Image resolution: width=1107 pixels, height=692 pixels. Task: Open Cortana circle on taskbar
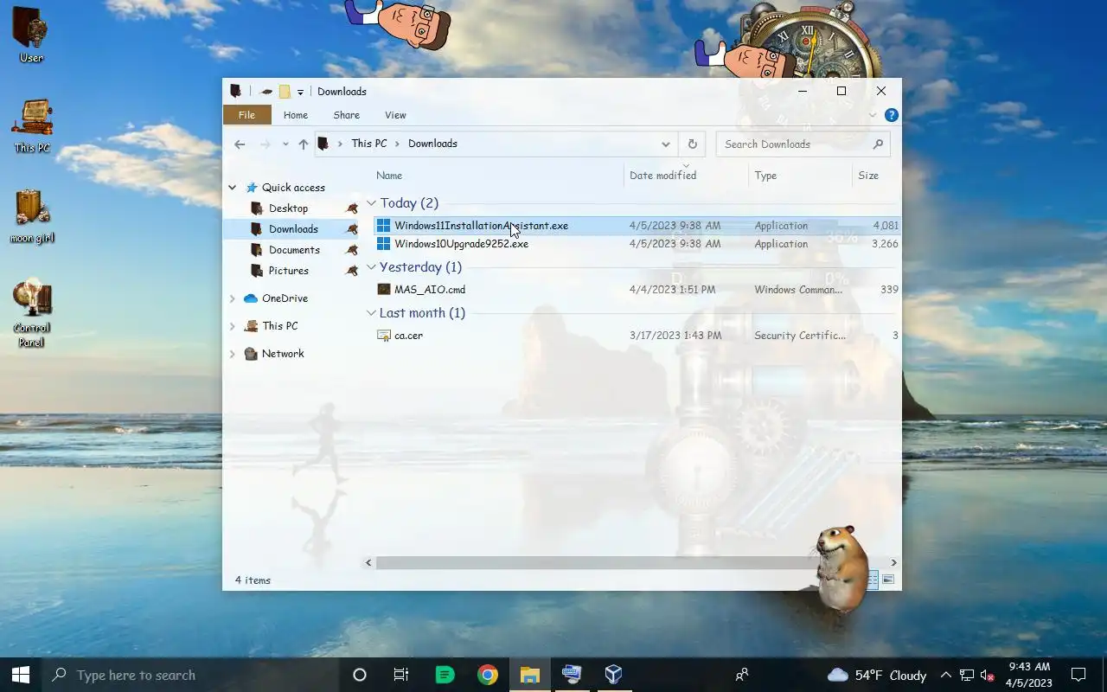(360, 675)
